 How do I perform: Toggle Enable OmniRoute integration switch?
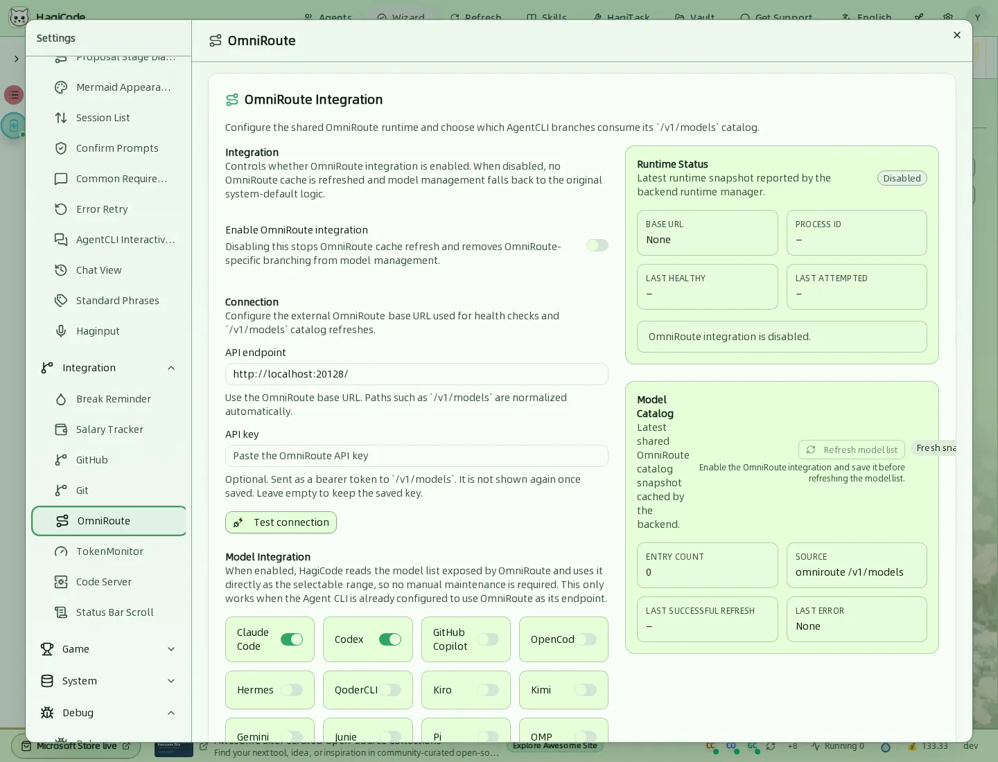coord(597,245)
